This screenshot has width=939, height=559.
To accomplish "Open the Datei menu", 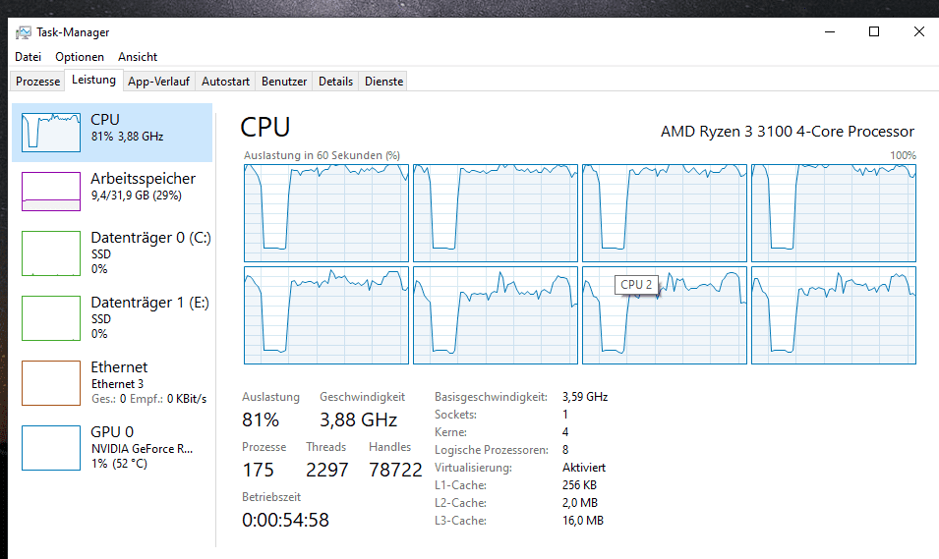I will (x=29, y=57).
